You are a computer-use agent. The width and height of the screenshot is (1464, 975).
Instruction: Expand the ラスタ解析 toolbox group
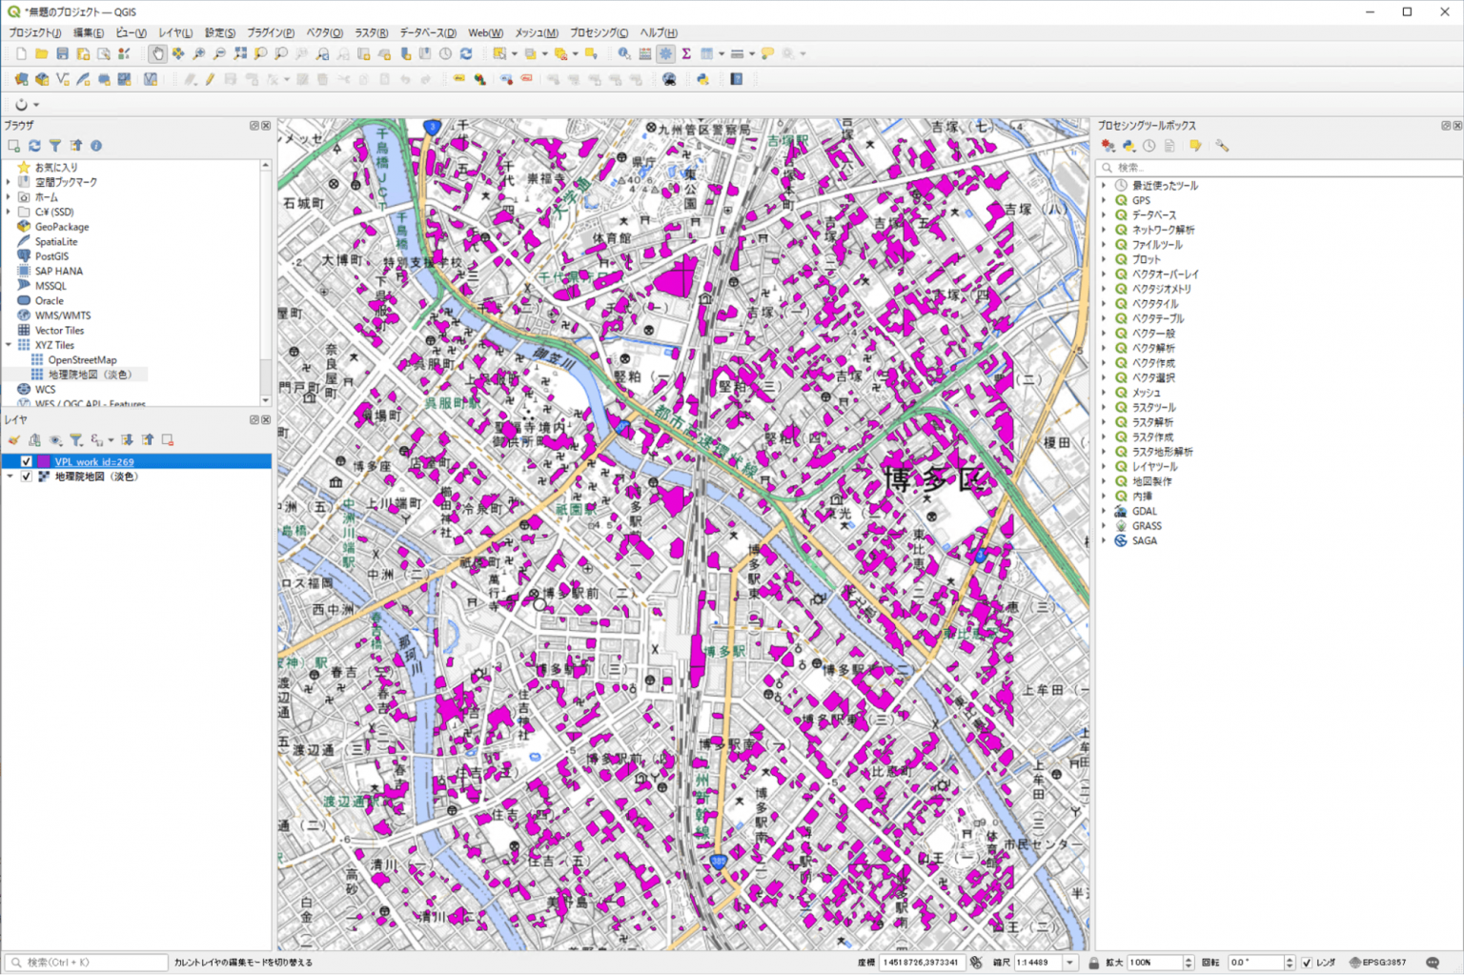(x=1105, y=422)
